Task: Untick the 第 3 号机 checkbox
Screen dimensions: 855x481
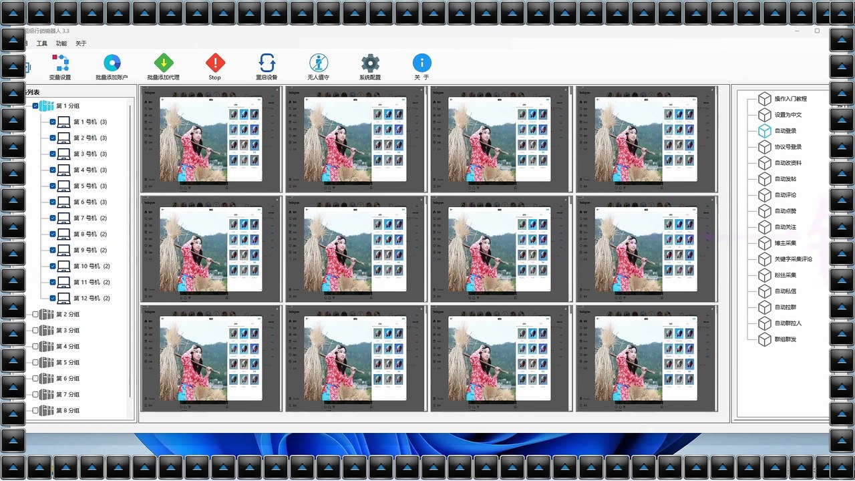Action: pyautogui.click(x=53, y=154)
